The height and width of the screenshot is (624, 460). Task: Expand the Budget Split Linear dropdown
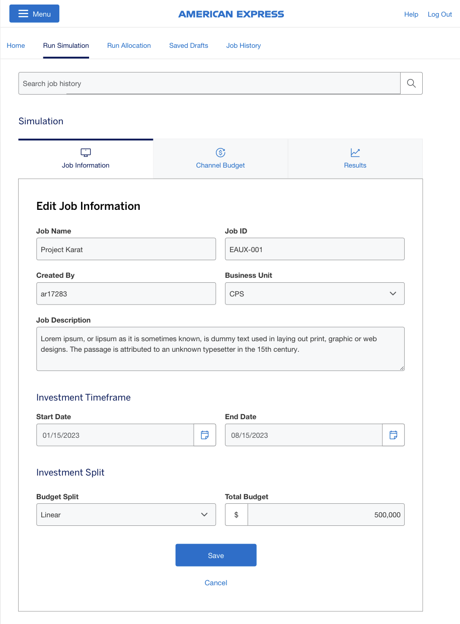pos(126,515)
